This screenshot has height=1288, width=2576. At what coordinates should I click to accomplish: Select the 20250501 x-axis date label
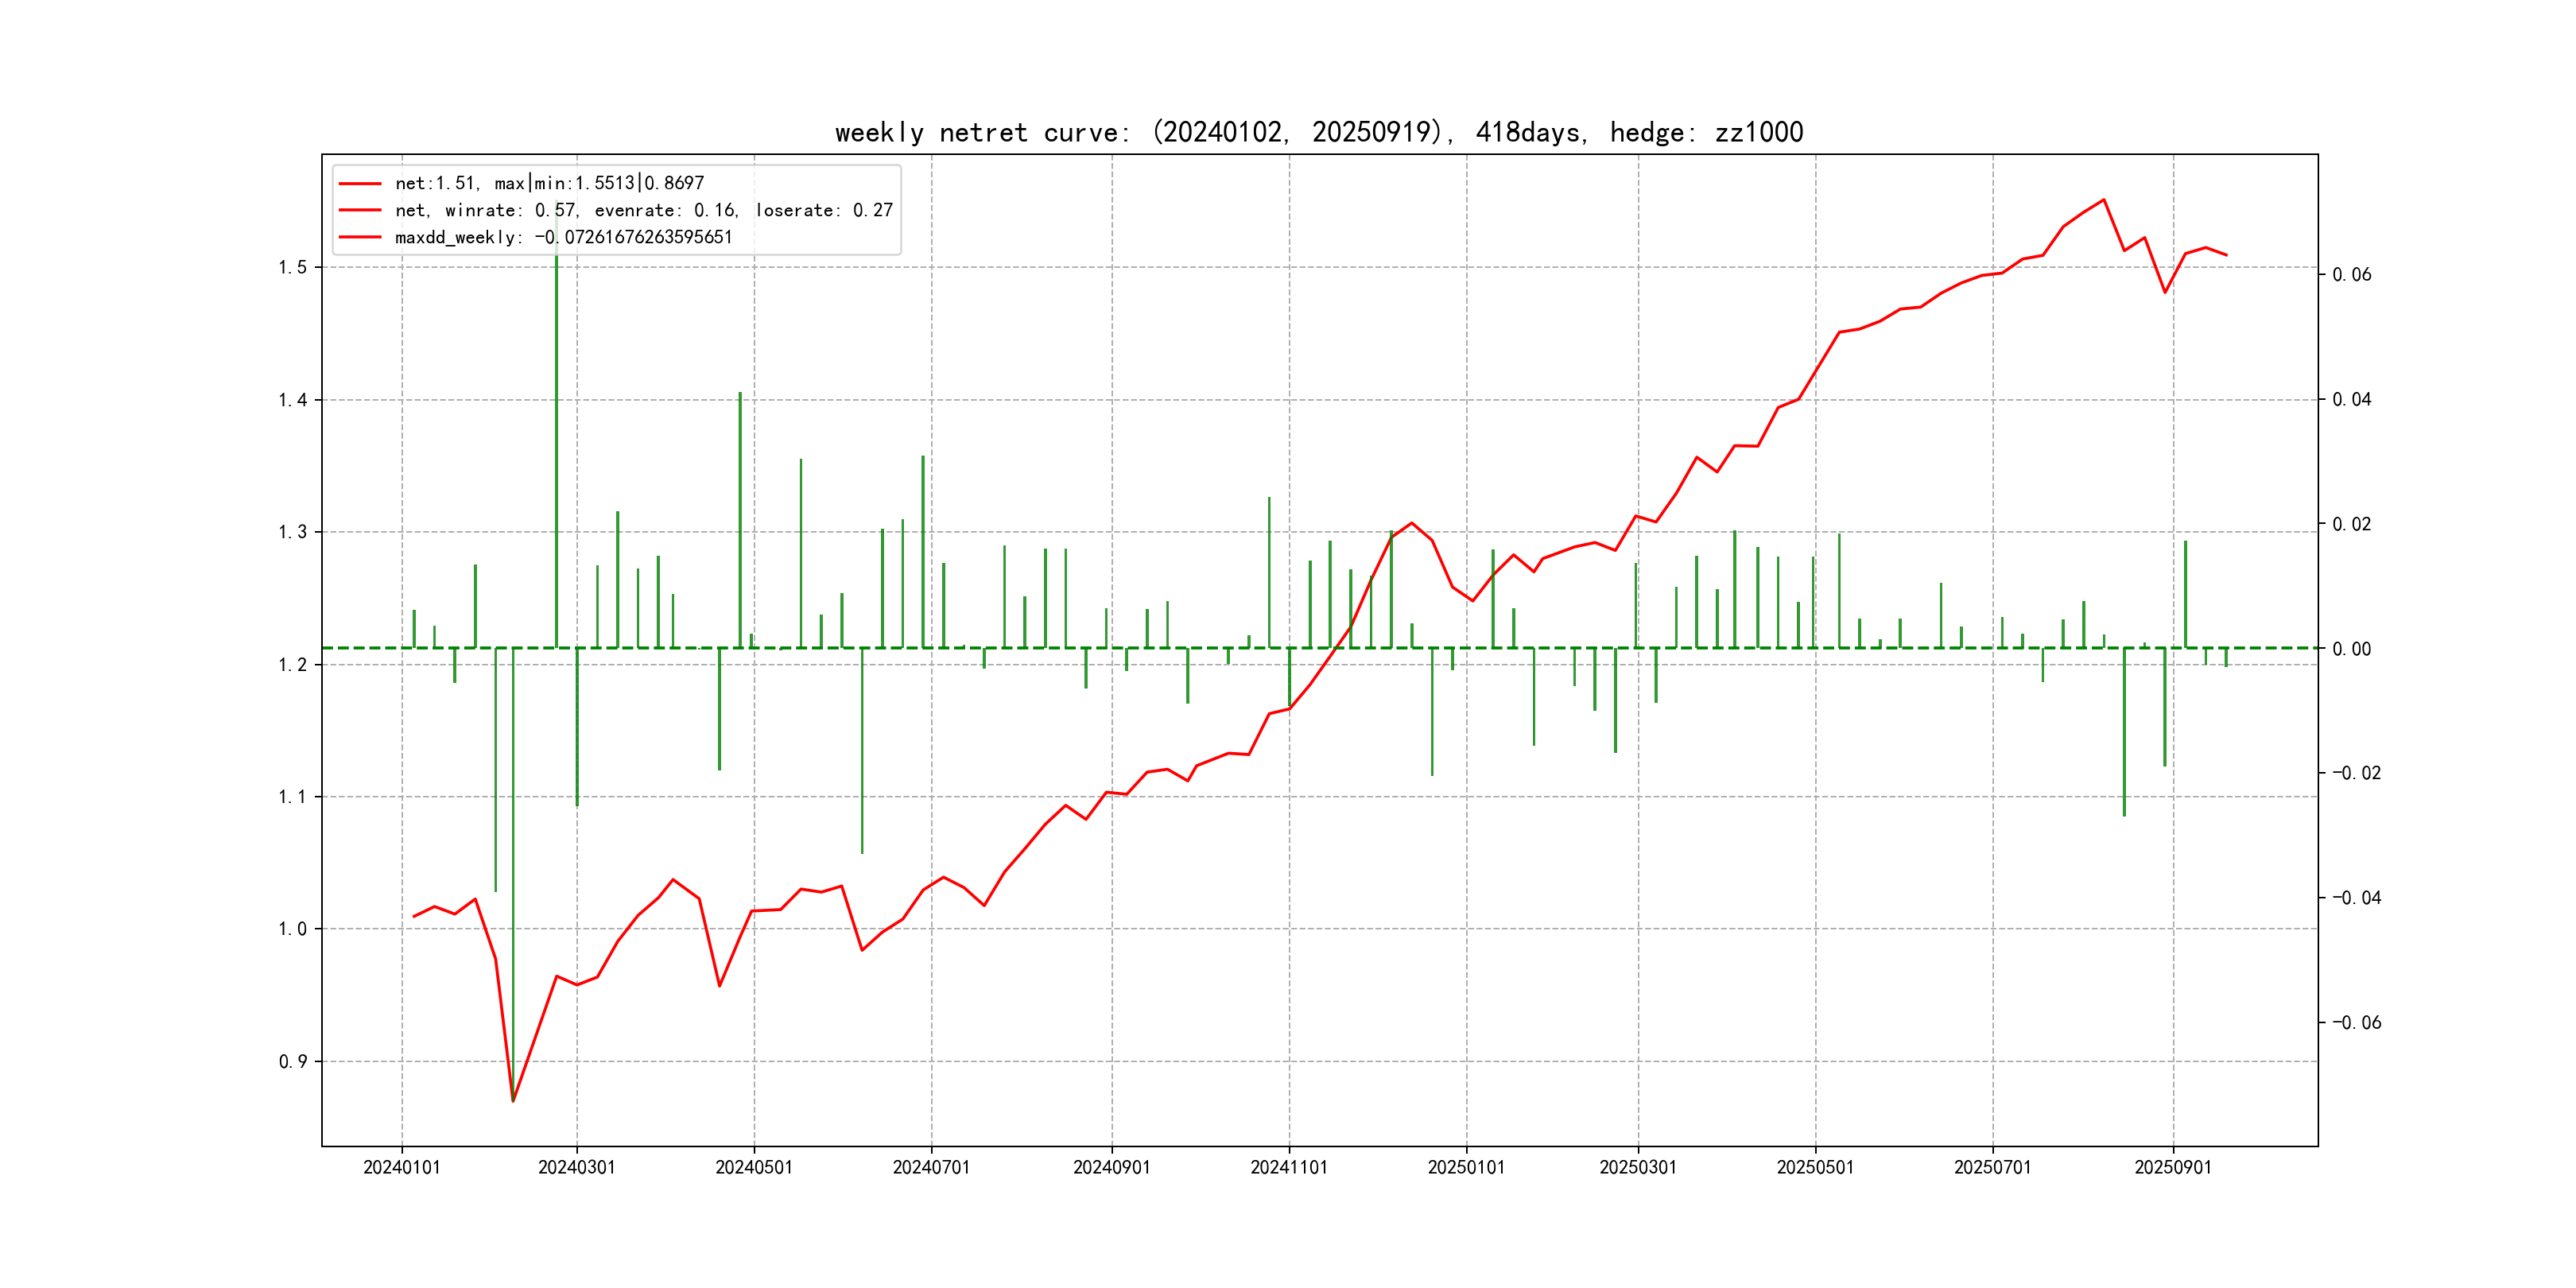pyautogui.click(x=1815, y=1167)
